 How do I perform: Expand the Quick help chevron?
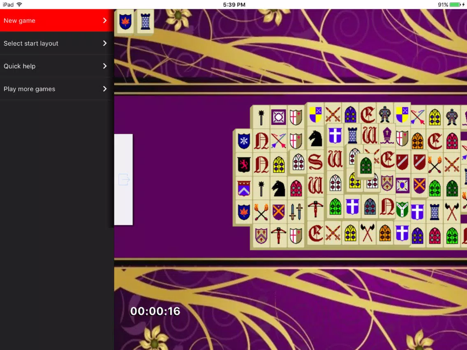104,66
